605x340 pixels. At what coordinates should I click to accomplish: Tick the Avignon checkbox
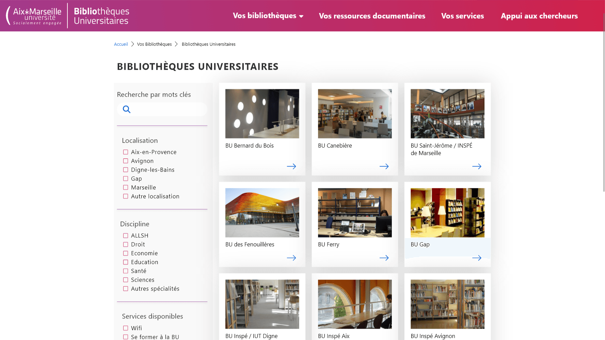point(126,161)
